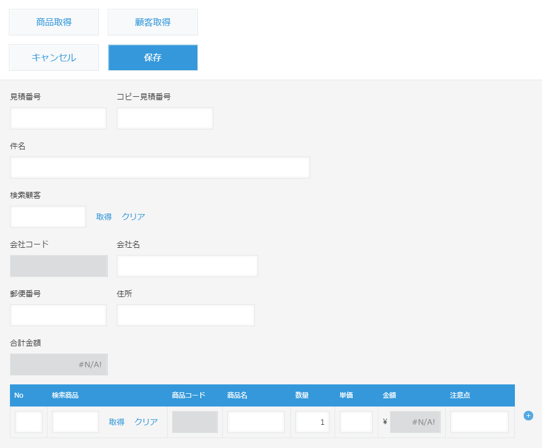This screenshot has width=542, height=448.
Task: Click the 数量 field showing 1
Action: click(x=312, y=421)
